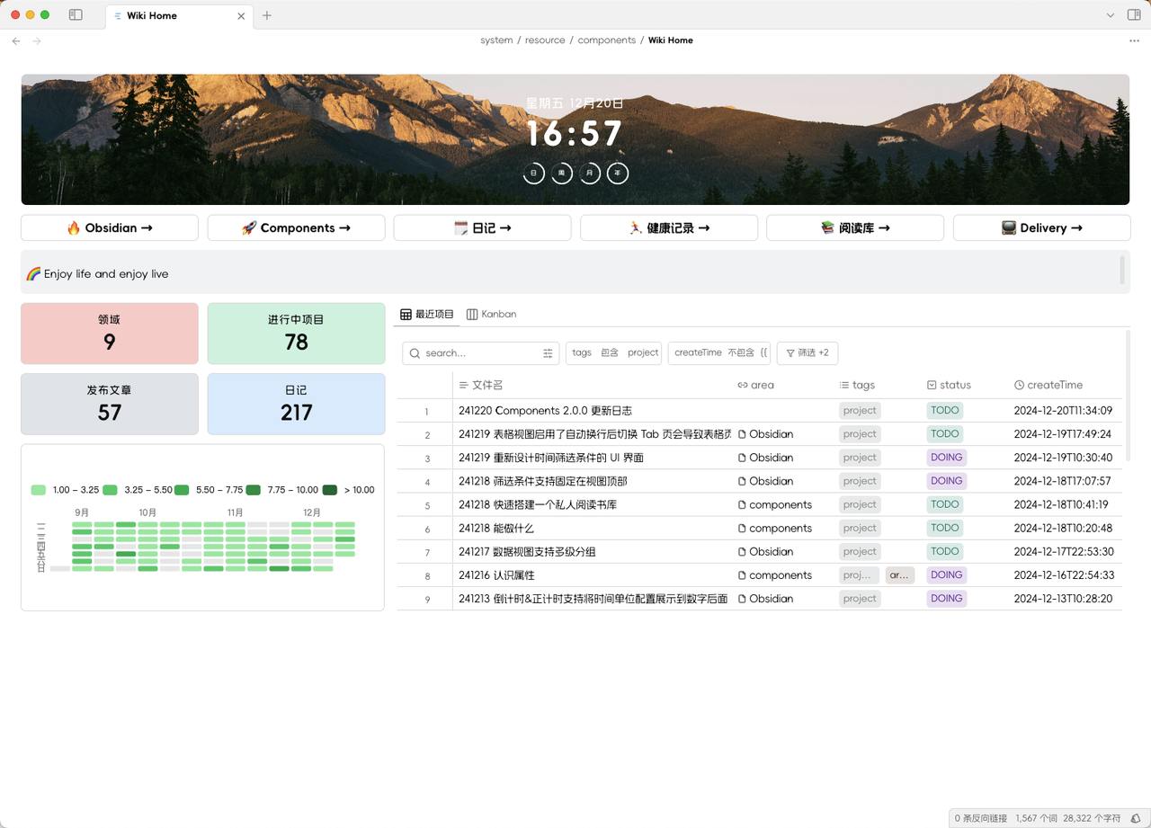Toggle the left sidebar icon
Viewport: 1151px width, 828px height.
tap(76, 15)
